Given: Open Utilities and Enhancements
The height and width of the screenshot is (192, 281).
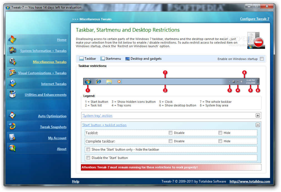Looking at the screenshot, I should coord(46,95).
